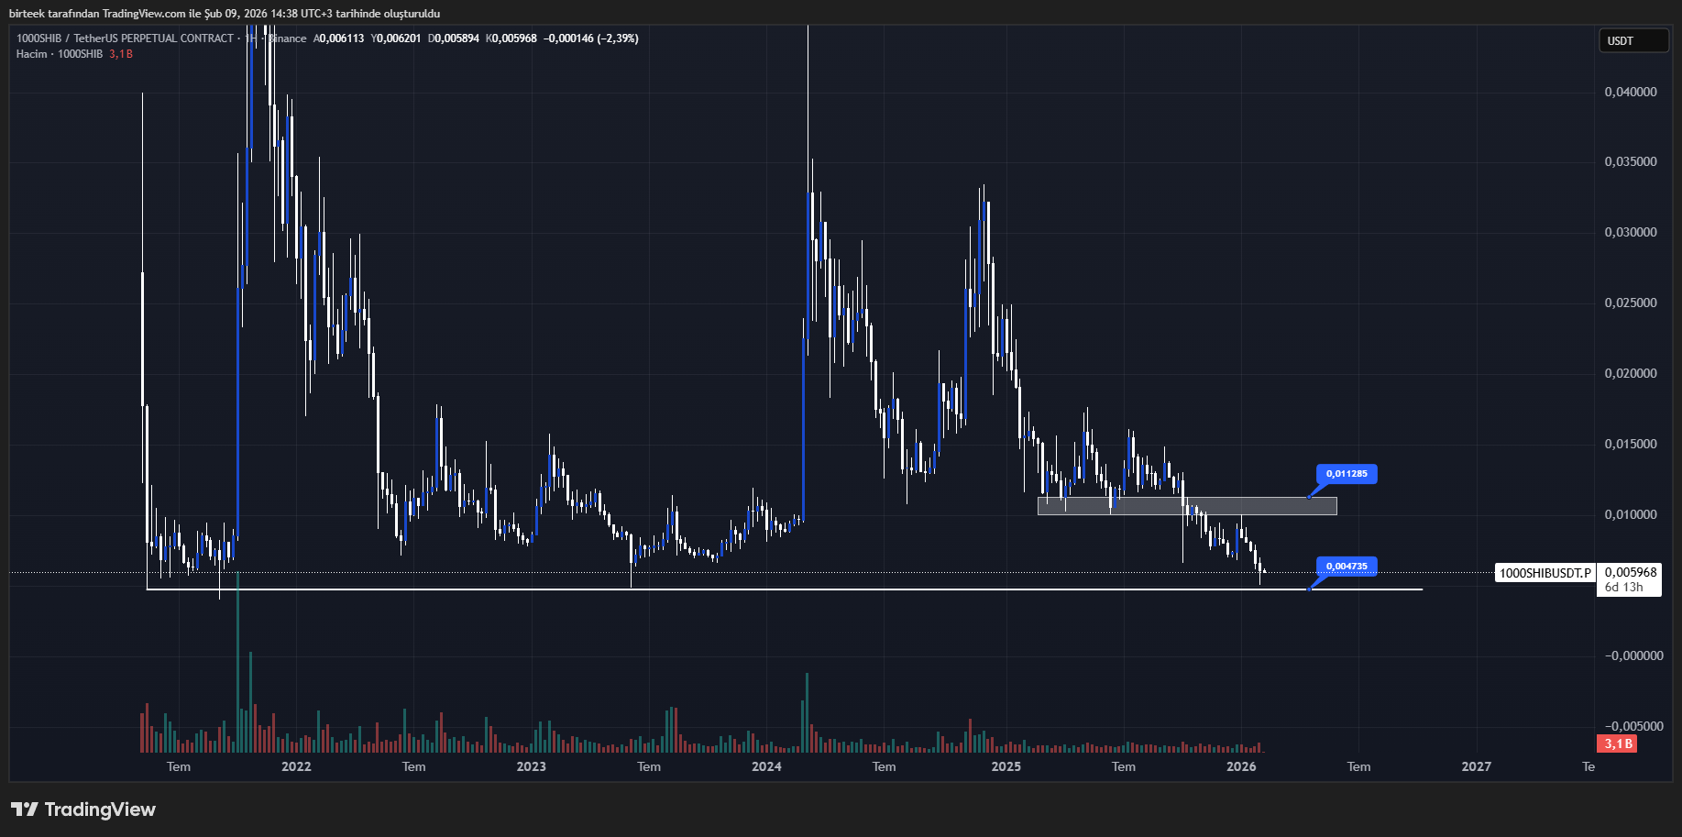This screenshot has height=837, width=1682.
Task: Click the 0,040000 price scale level
Action: coord(1630,92)
